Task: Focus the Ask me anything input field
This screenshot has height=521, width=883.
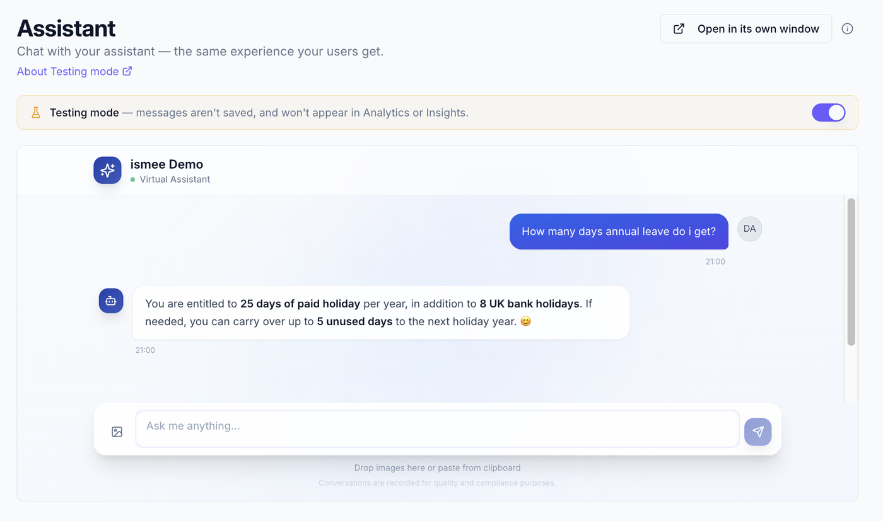Action: point(438,429)
